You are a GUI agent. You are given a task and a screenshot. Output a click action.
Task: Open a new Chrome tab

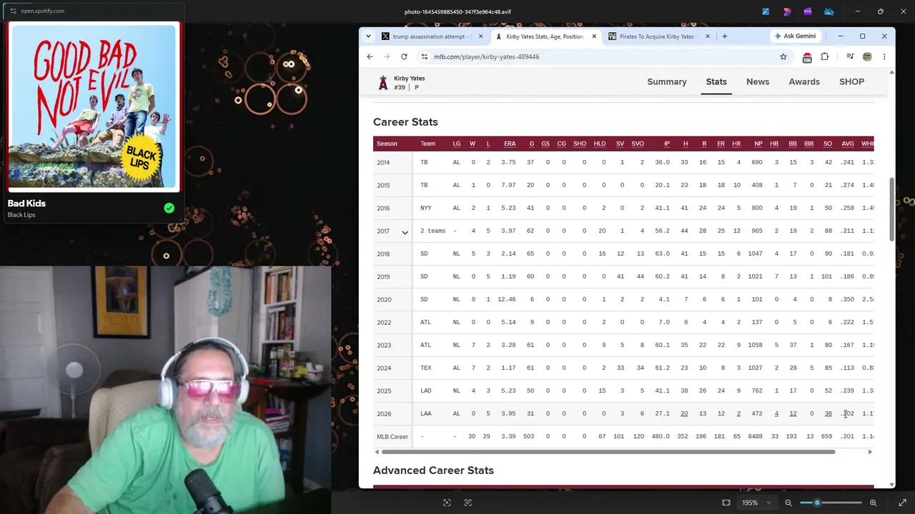pyautogui.click(x=724, y=36)
